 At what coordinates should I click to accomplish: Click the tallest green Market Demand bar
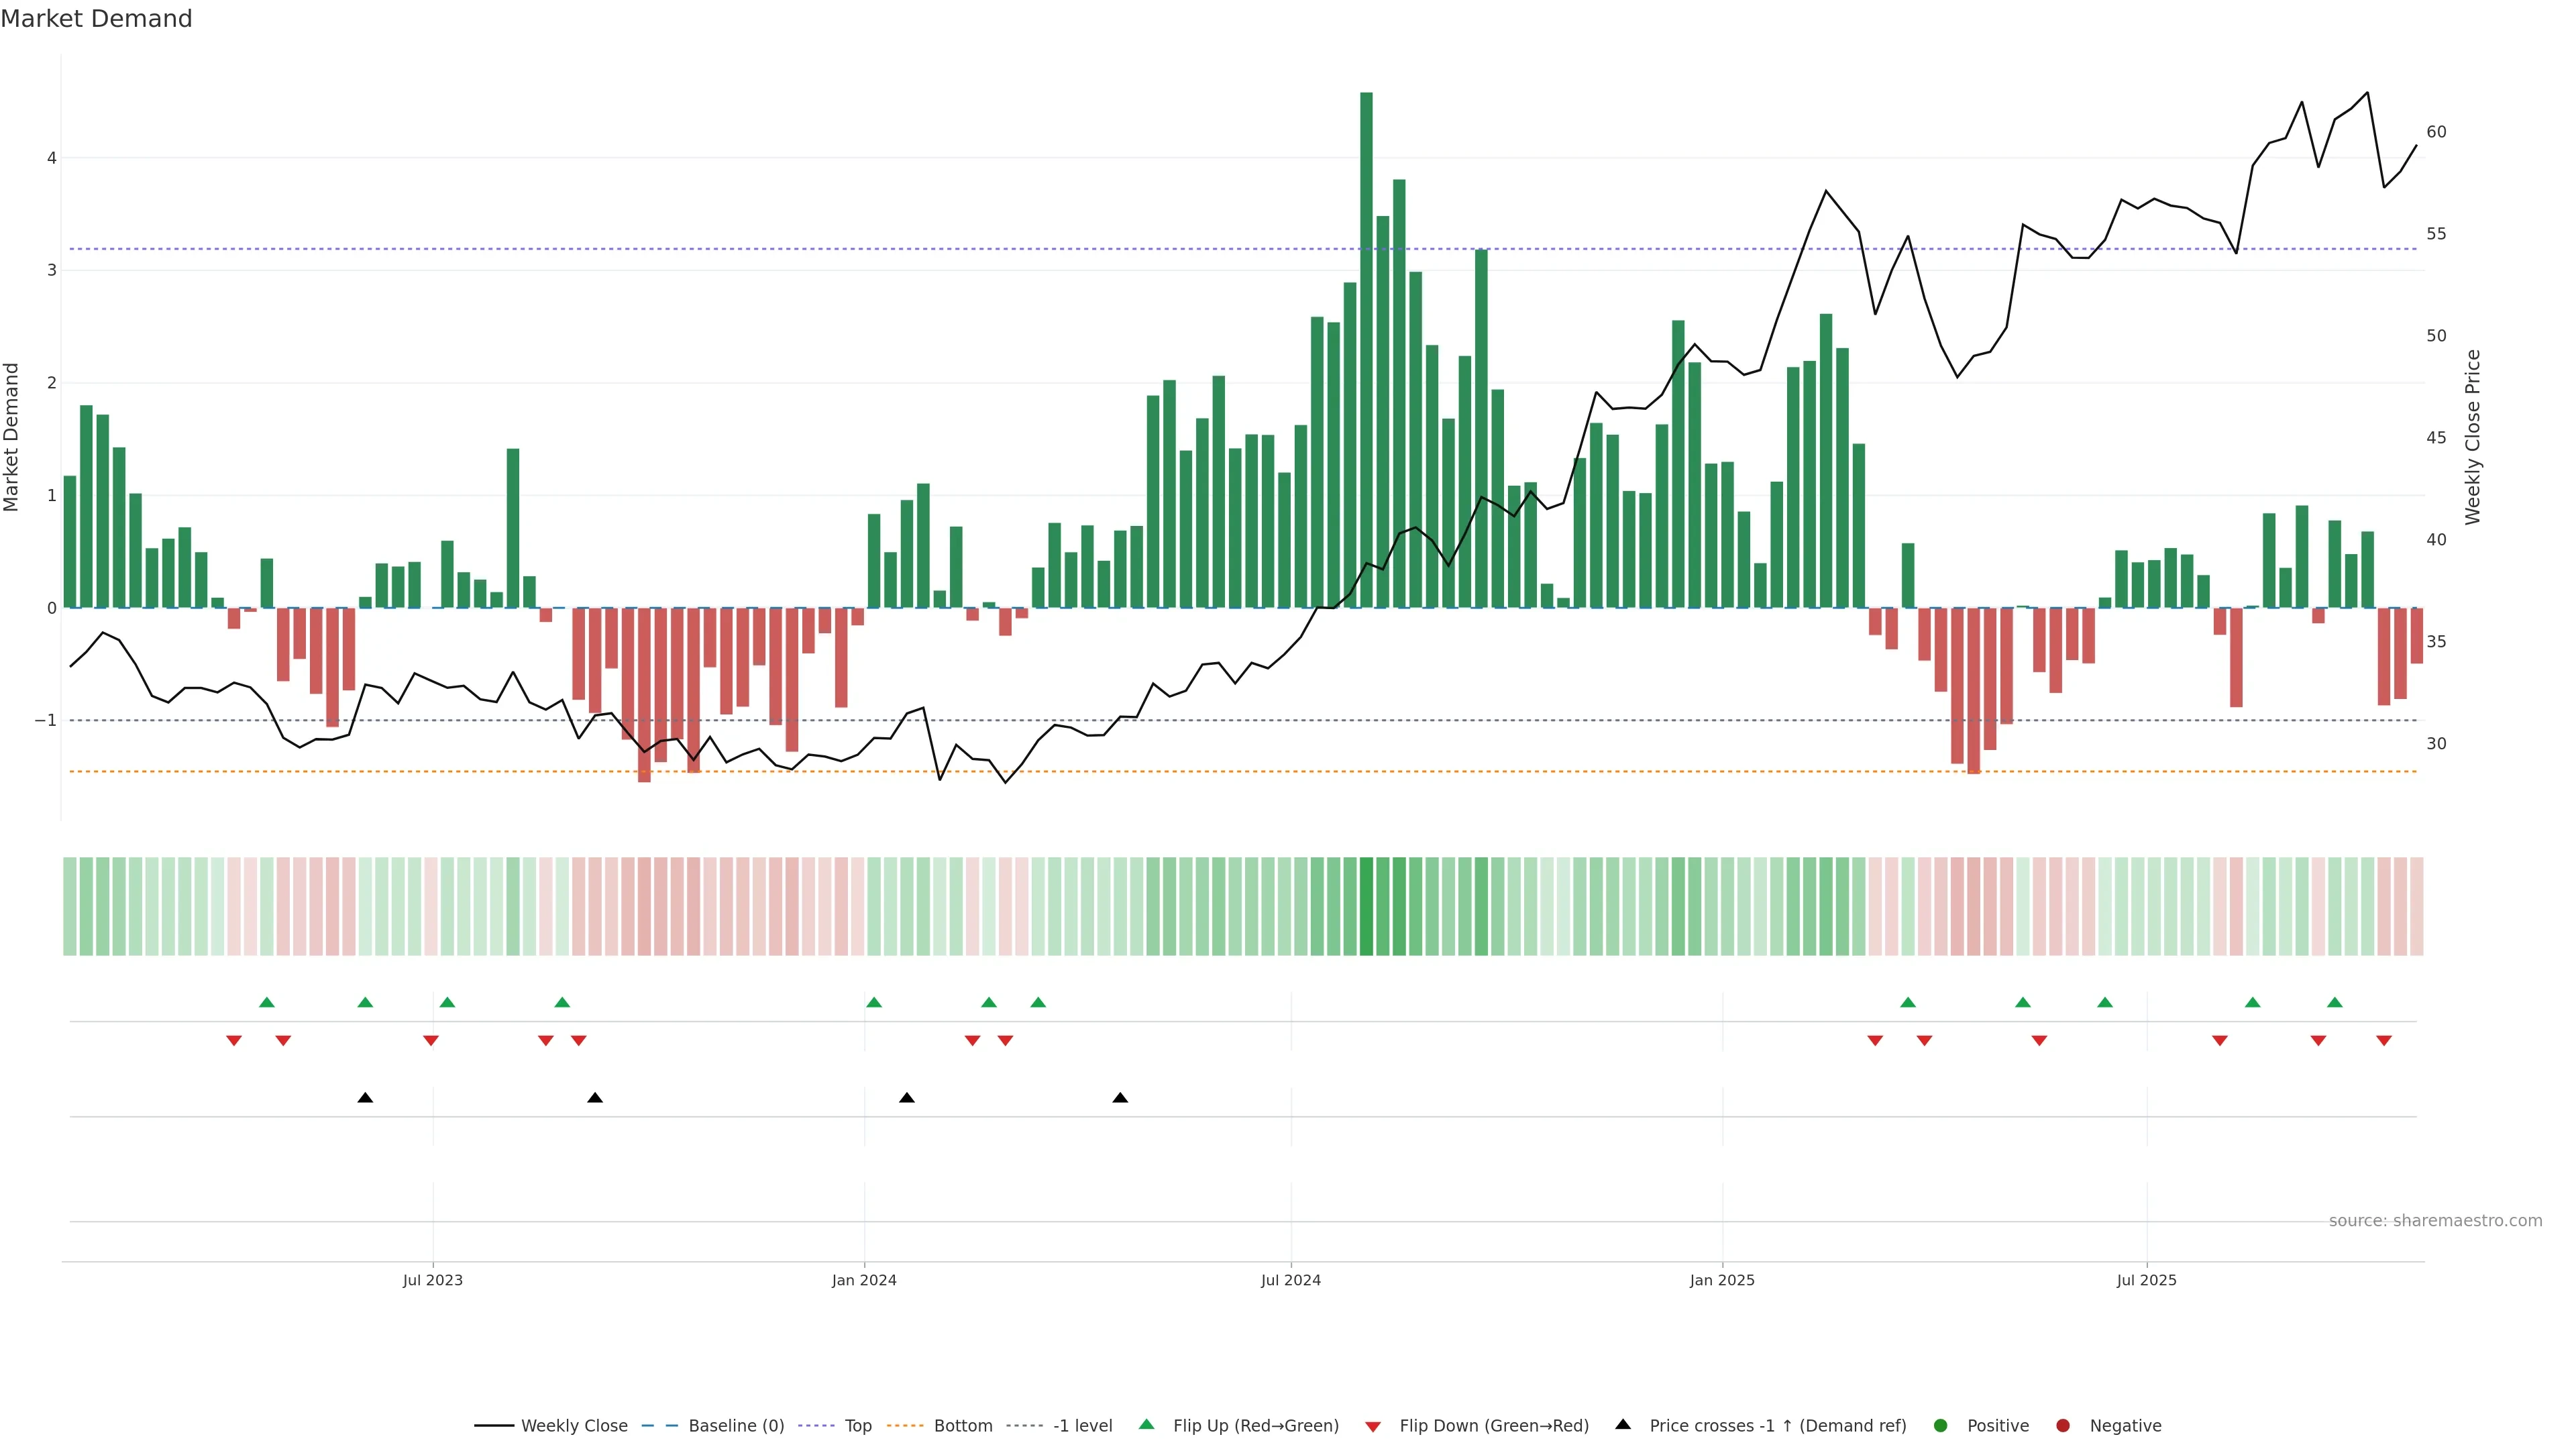pyautogui.click(x=1366, y=350)
